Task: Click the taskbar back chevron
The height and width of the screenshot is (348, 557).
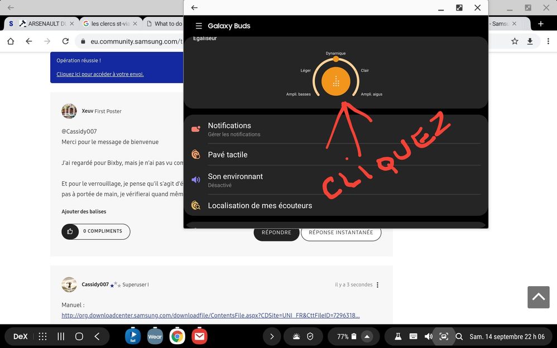Action: click(x=97, y=337)
